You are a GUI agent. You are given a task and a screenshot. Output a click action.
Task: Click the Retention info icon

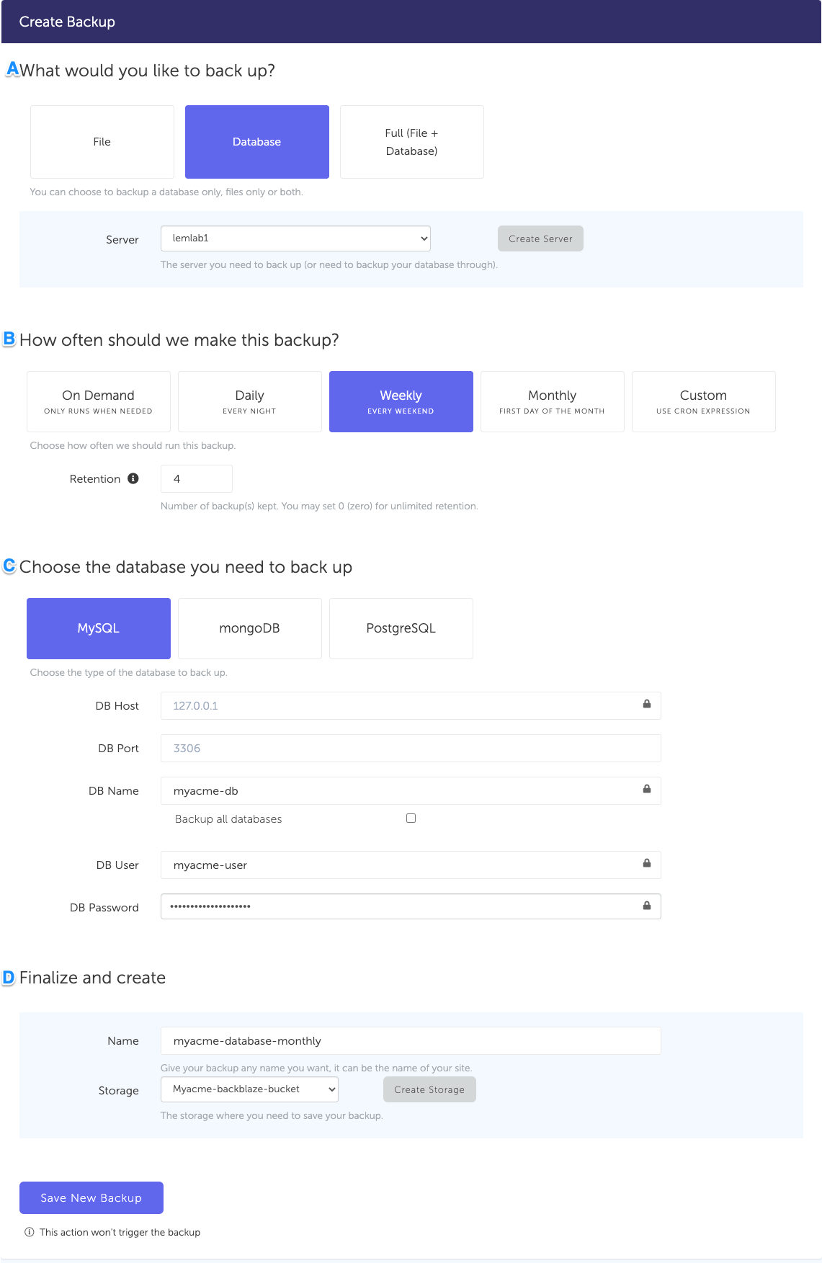133,478
